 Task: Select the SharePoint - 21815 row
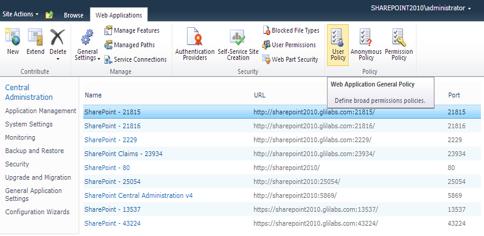(282, 112)
